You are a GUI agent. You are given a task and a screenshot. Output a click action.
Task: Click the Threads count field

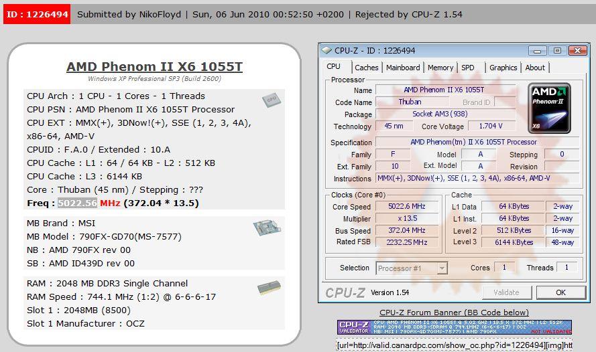567,268
